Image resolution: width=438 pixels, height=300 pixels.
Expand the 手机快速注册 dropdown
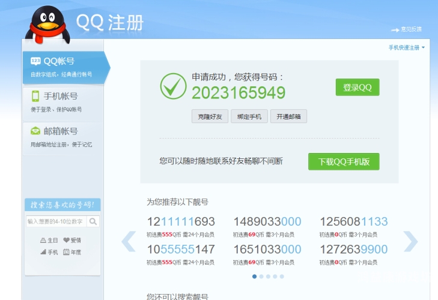pos(407,47)
